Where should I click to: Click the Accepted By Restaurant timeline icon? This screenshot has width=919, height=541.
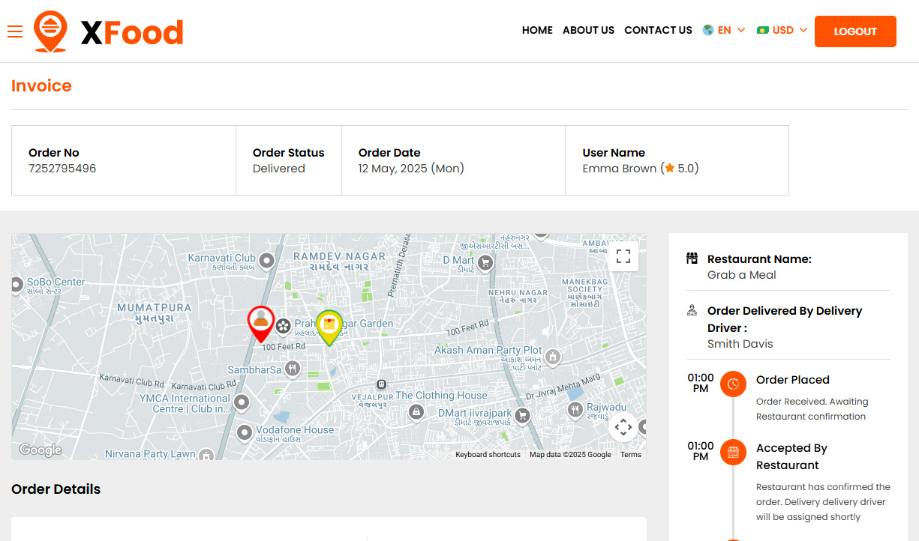[x=733, y=453]
